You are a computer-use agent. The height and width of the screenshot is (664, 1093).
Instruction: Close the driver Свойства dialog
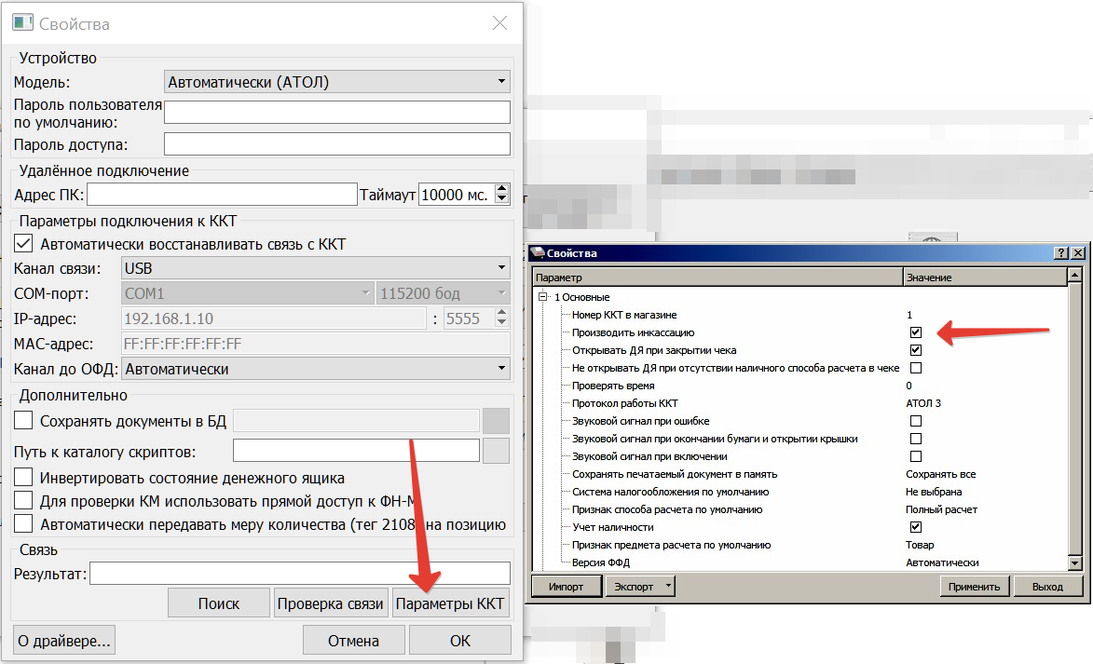point(499,23)
